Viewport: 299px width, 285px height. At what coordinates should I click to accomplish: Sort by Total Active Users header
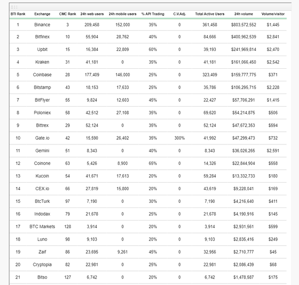pyautogui.click(x=210, y=14)
